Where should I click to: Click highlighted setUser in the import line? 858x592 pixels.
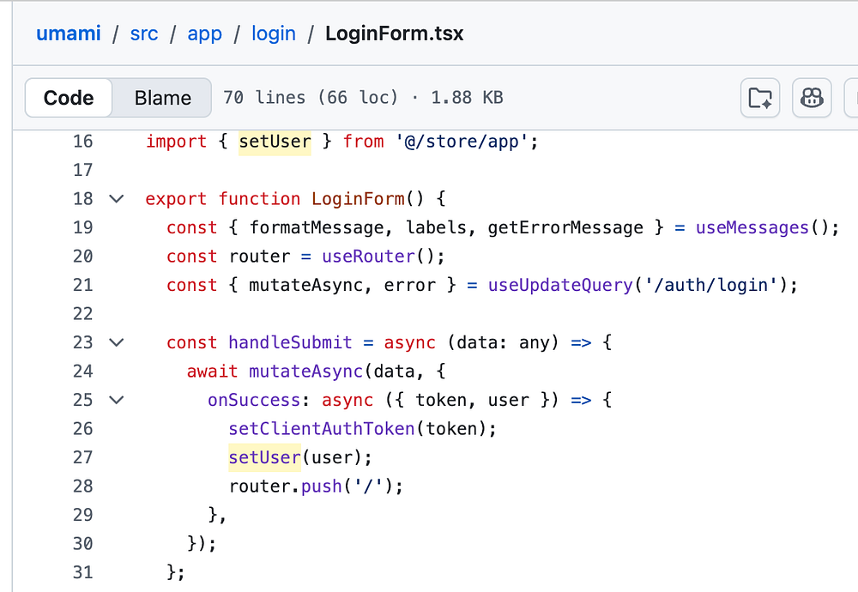coord(275,142)
